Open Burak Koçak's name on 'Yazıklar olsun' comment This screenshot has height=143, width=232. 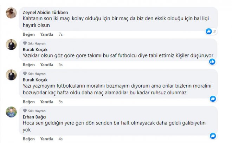35,49
